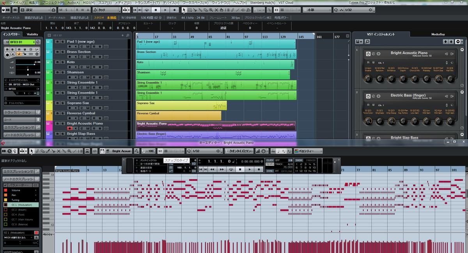Select the Erase tool in key editor toolbar
This screenshot has width=468, height=253.
click(43, 151)
